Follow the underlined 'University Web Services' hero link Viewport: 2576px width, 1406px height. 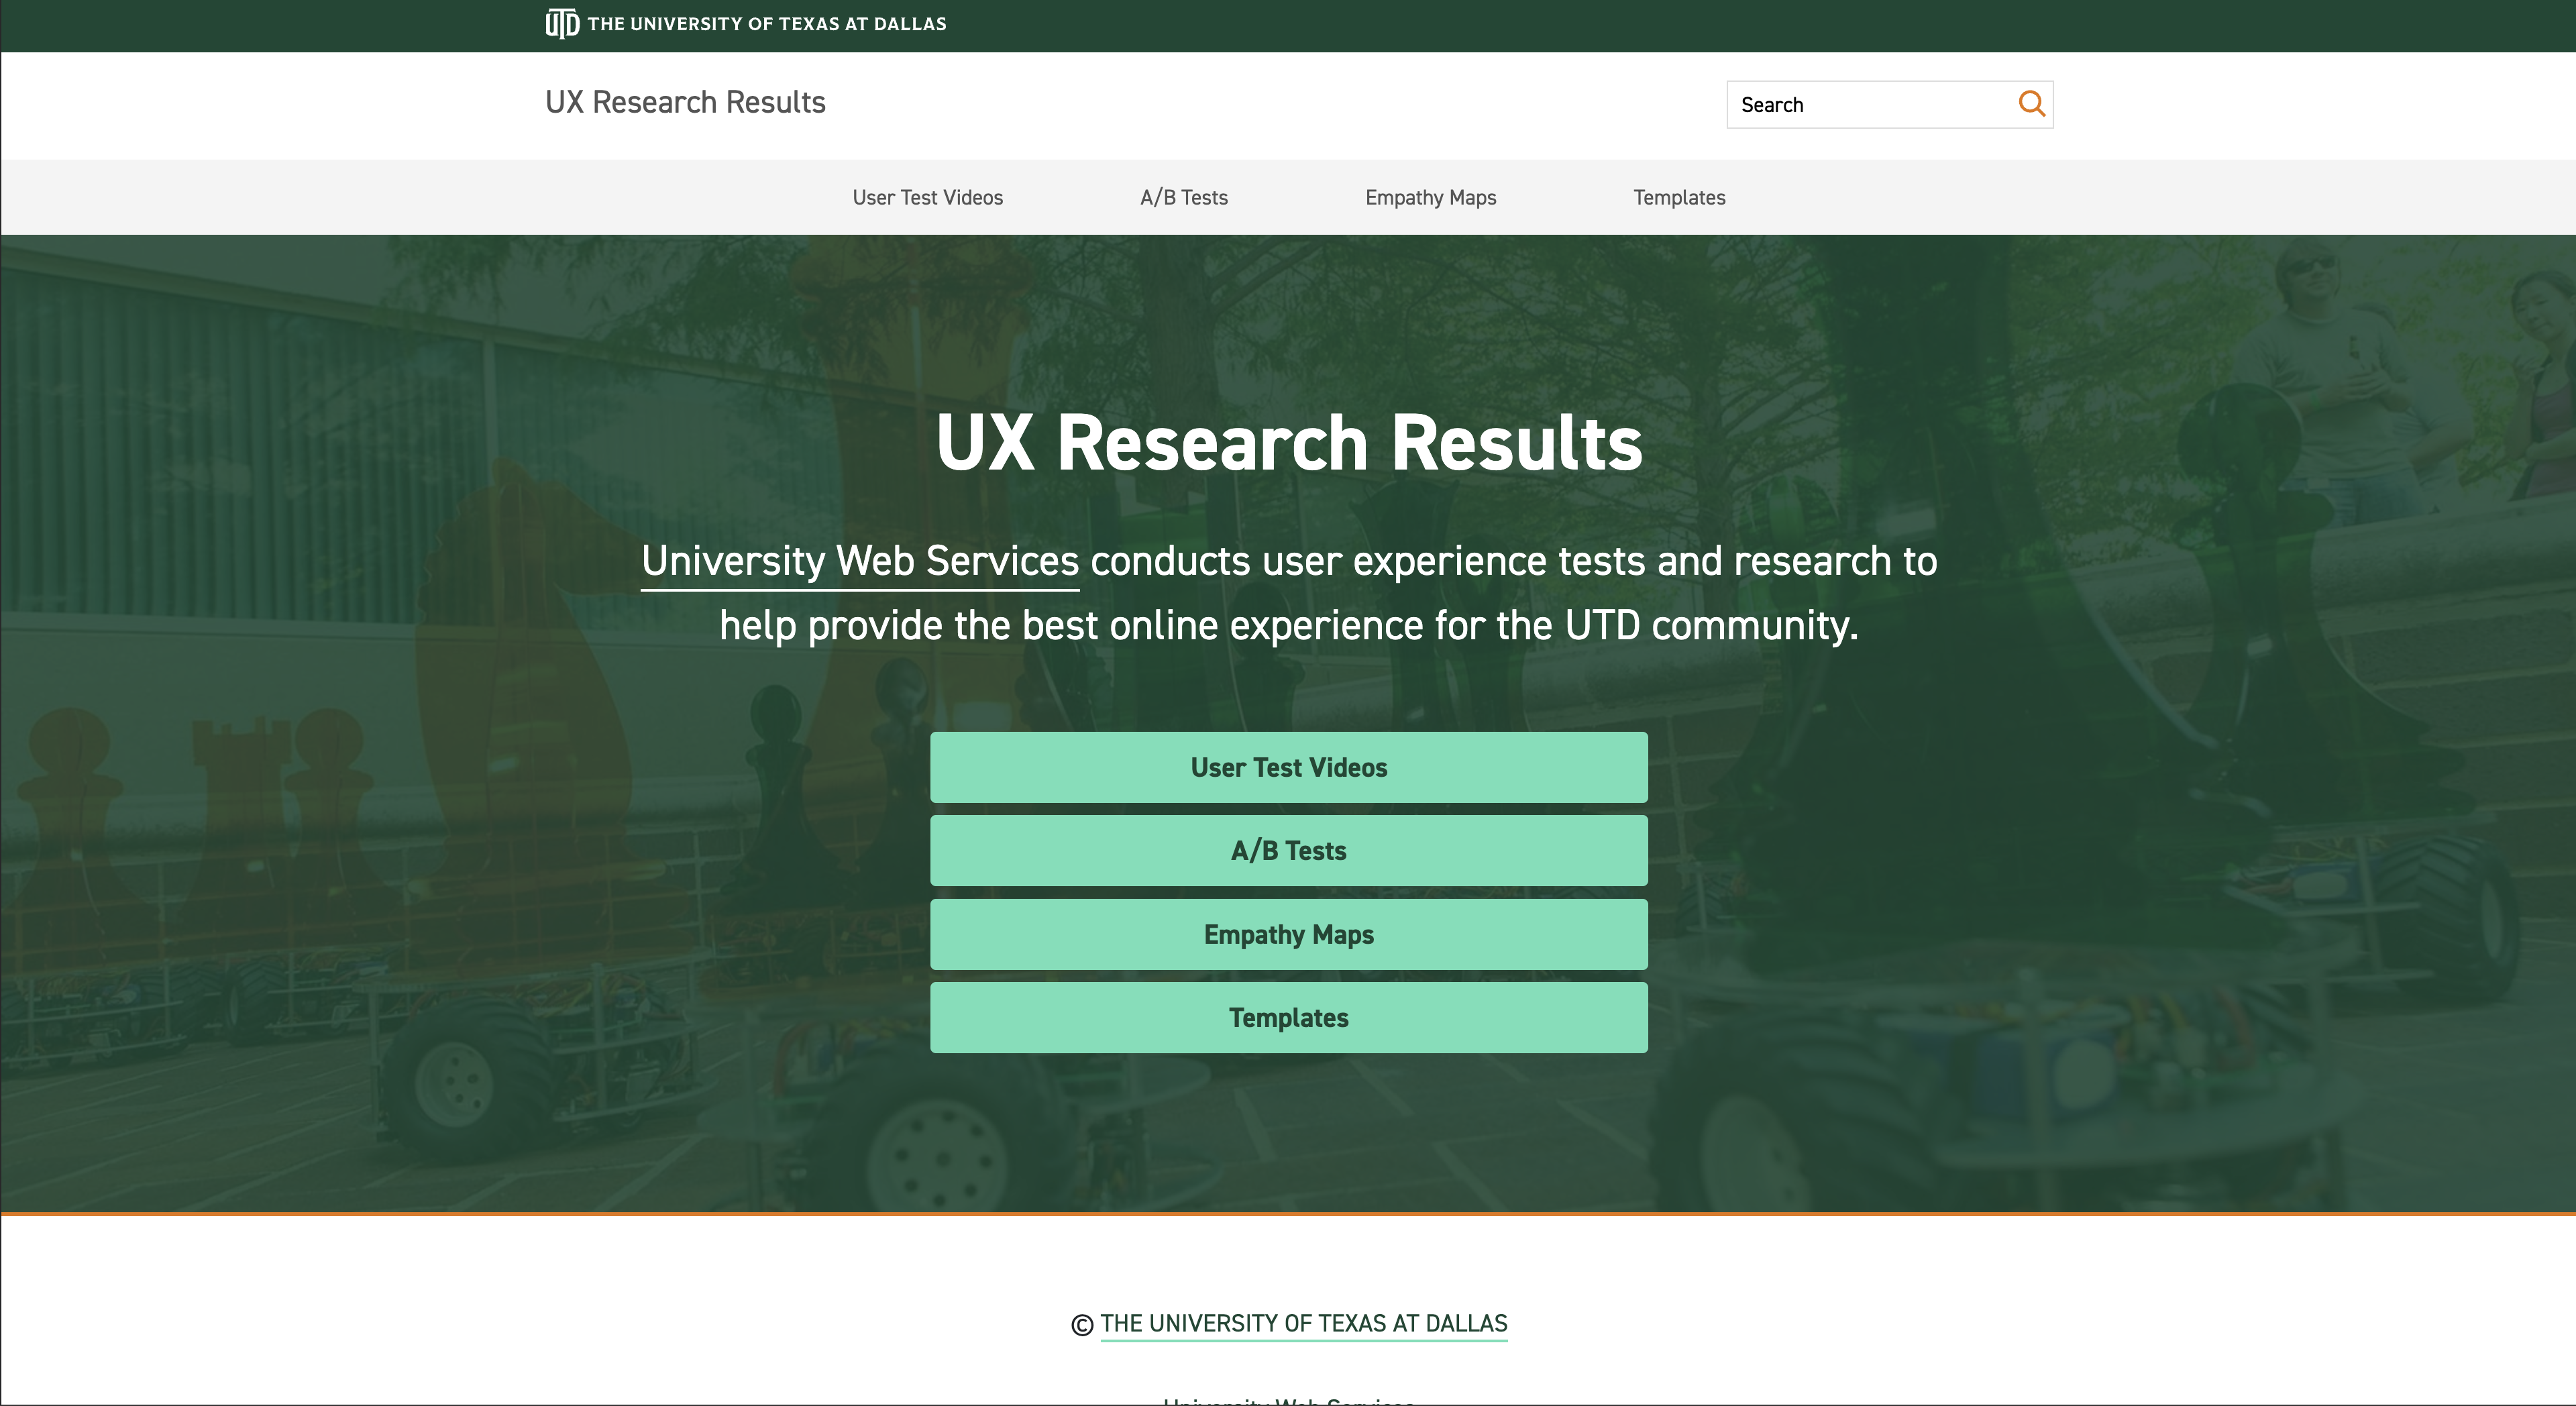click(860, 561)
